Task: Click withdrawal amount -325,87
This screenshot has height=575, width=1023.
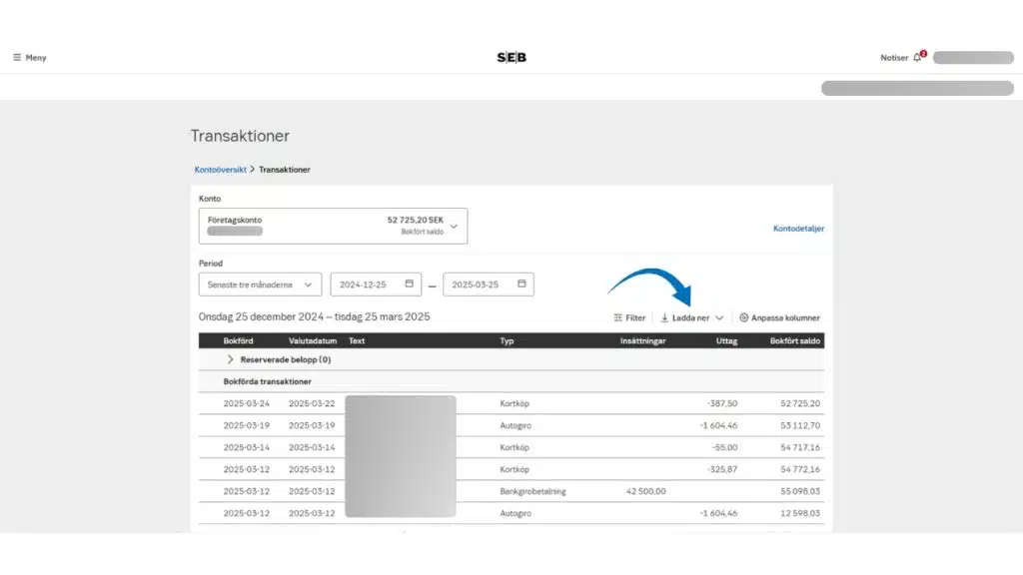Action: coord(722,469)
